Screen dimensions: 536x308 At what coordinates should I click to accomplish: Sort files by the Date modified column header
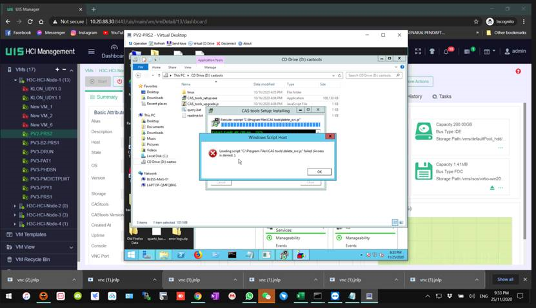coord(264,84)
